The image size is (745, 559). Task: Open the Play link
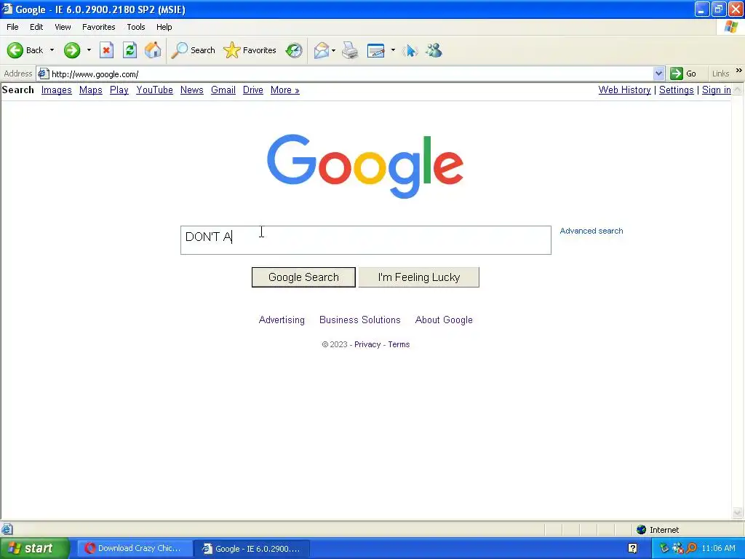click(119, 90)
